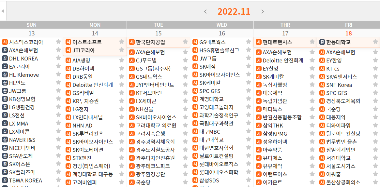Open the STX엔진 listing

pos(82,158)
